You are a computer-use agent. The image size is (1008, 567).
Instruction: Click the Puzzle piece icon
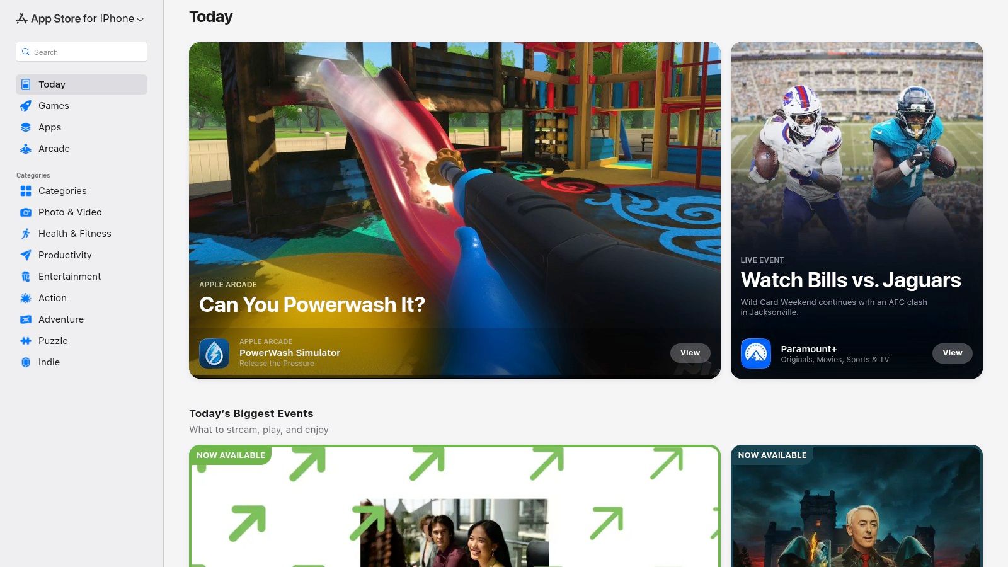pyautogui.click(x=26, y=341)
